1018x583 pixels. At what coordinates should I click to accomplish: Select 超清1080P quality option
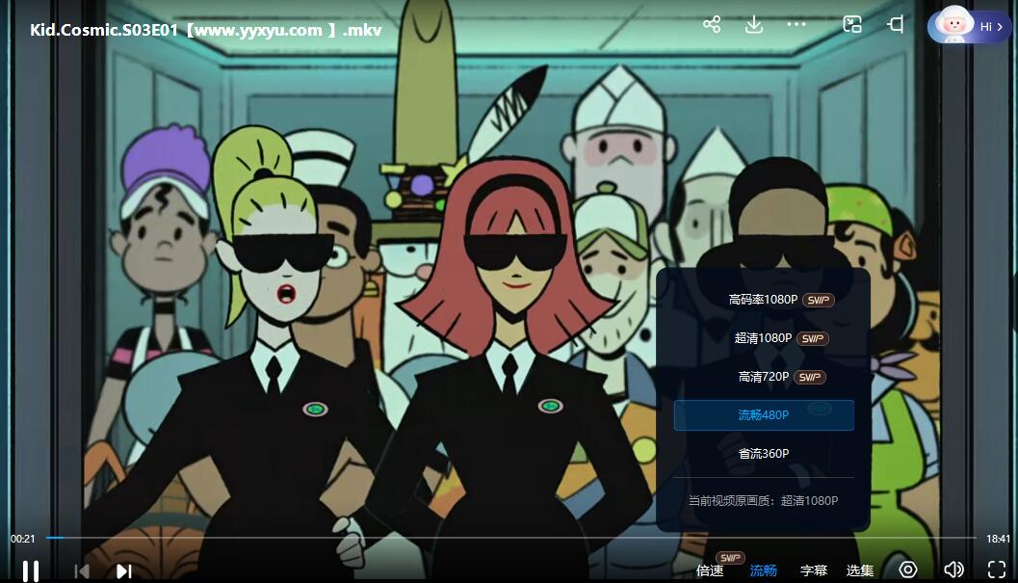click(x=764, y=338)
